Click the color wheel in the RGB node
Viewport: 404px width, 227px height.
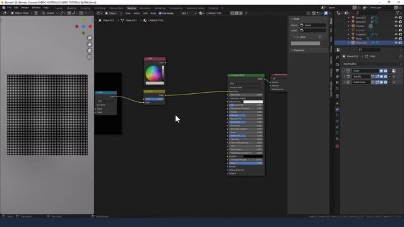point(153,73)
